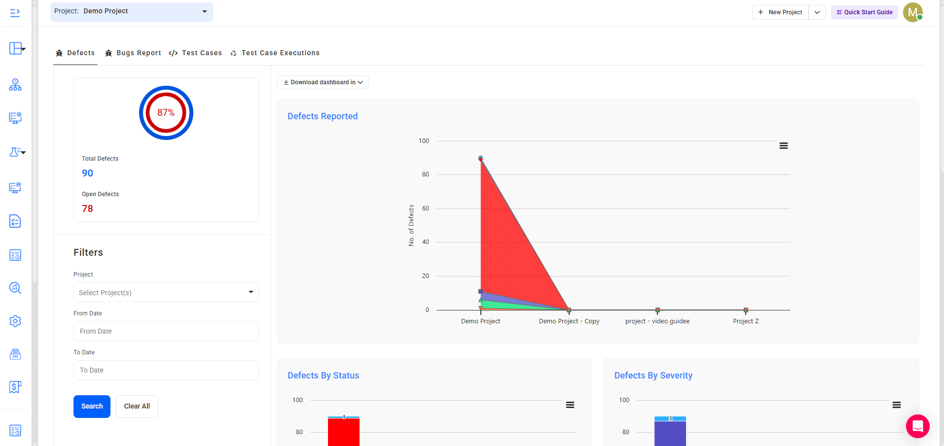
Task: Open the Download dashboard in dropdown
Action: [x=323, y=82]
